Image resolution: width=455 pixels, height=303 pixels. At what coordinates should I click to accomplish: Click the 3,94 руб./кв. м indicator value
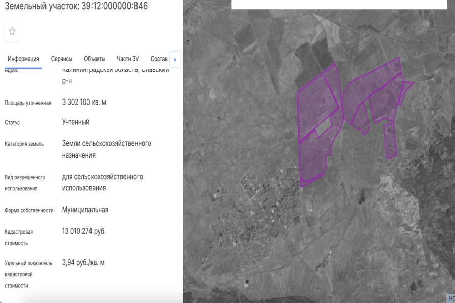[x=83, y=263]
